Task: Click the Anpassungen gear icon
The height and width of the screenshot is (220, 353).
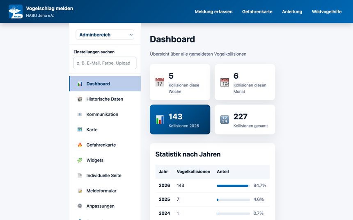Action: pyautogui.click(x=80, y=206)
